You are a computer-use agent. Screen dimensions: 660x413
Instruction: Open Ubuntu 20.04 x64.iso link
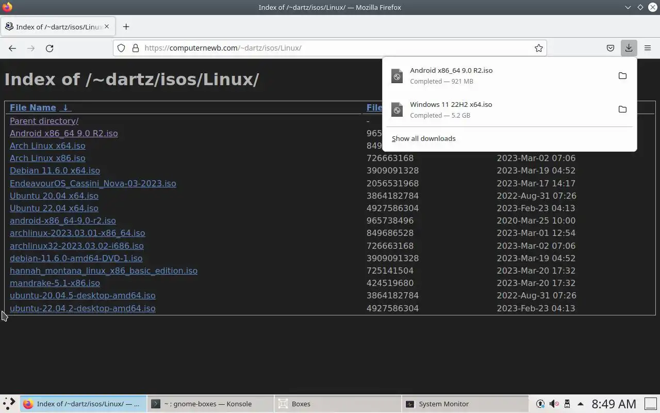click(x=54, y=196)
